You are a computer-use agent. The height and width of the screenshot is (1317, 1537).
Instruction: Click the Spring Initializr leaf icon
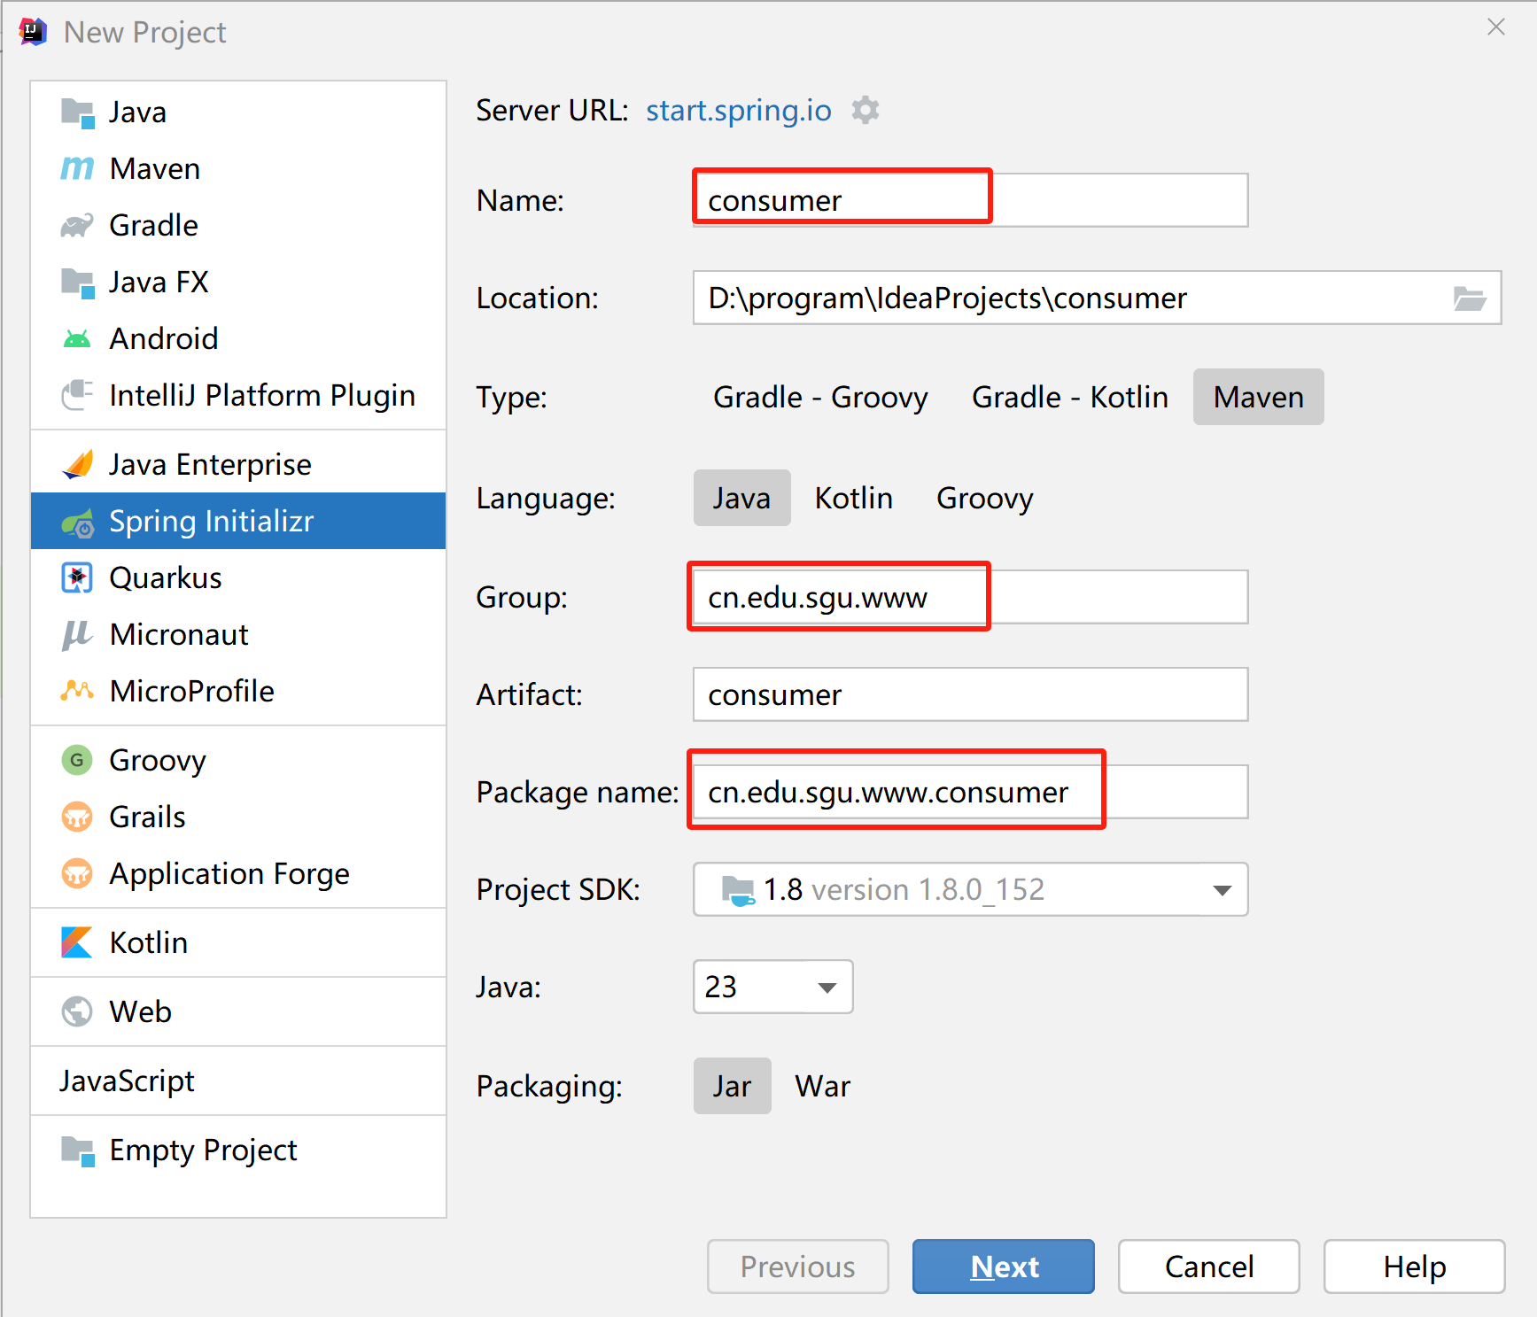click(x=77, y=523)
